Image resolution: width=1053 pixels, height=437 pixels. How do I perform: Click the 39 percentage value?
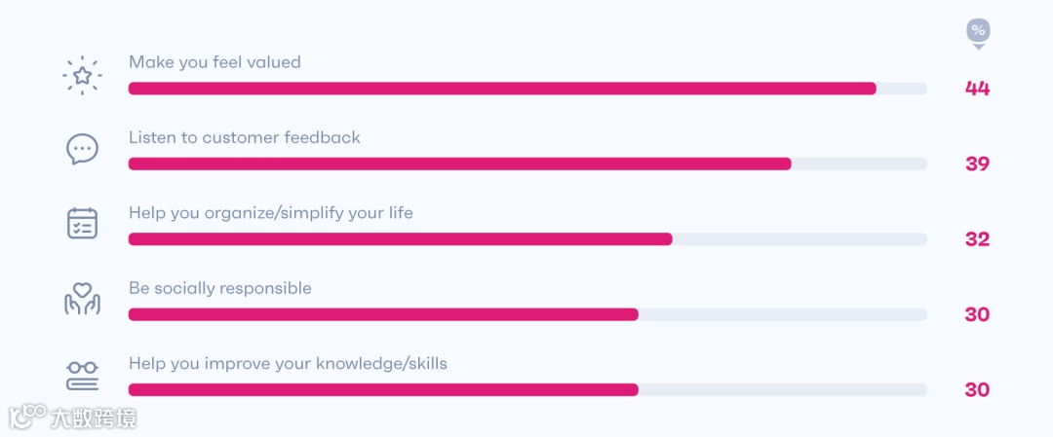(977, 164)
